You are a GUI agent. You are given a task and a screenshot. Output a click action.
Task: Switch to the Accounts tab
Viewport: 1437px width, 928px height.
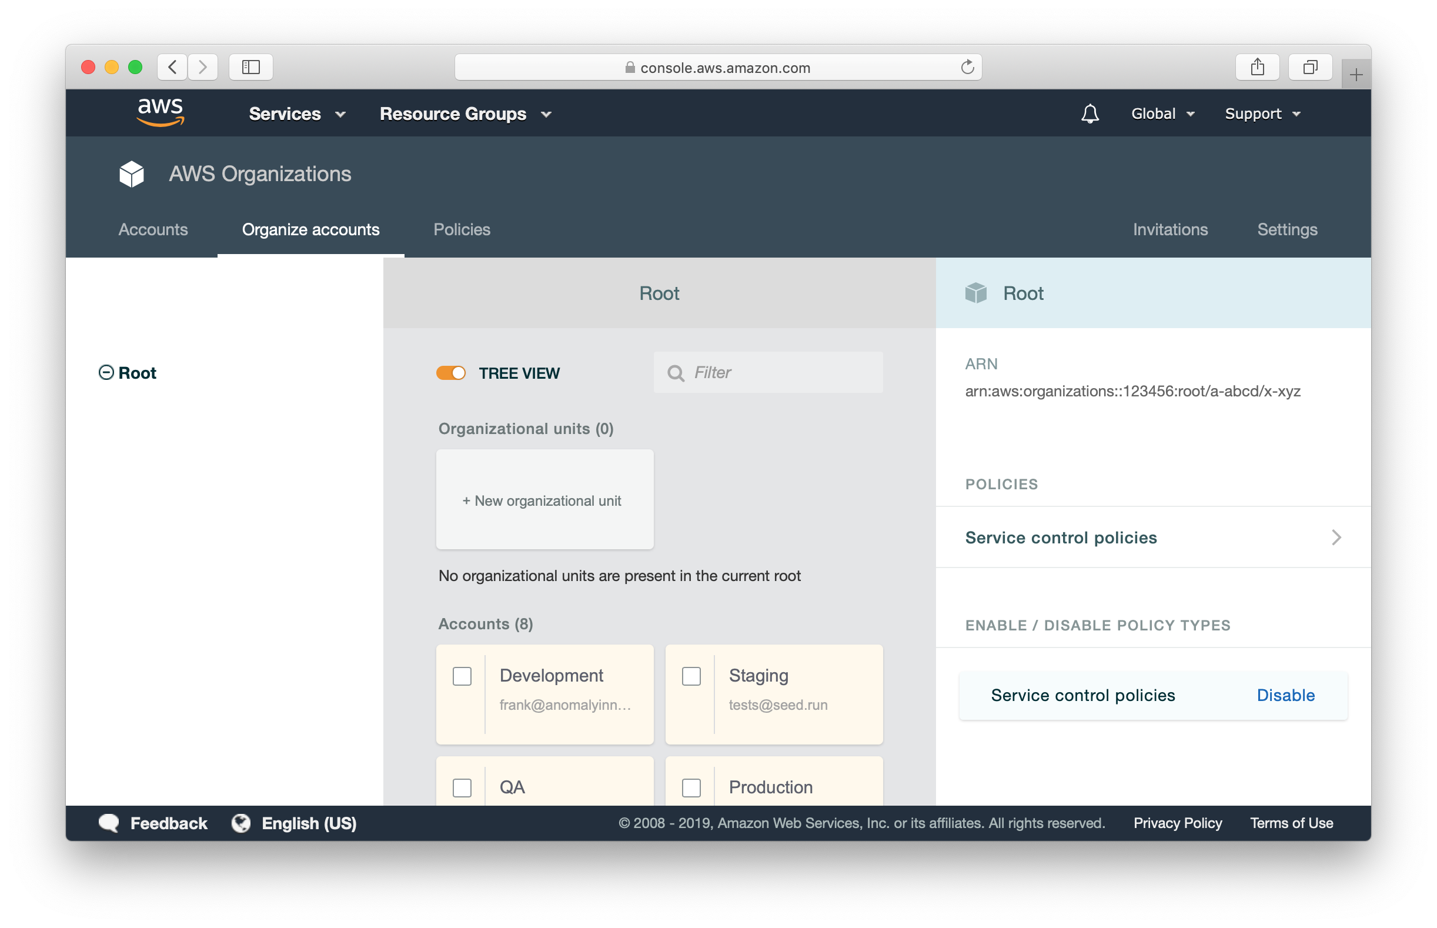pos(154,228)
